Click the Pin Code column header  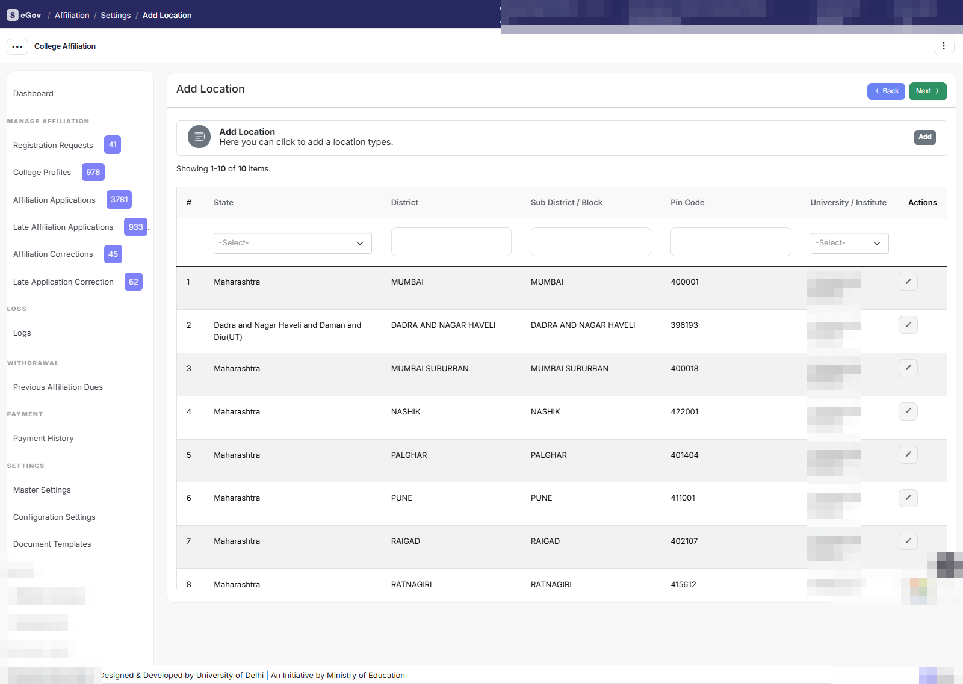pos(687,203)
